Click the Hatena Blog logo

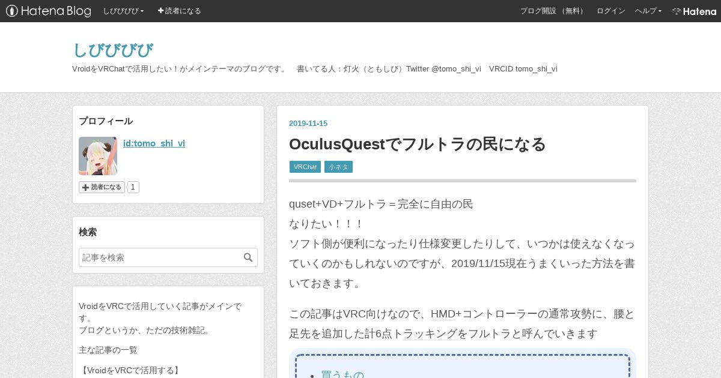[49, 11]
